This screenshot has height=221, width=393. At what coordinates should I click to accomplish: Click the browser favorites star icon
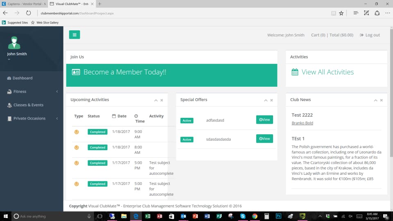coord(341,13)
